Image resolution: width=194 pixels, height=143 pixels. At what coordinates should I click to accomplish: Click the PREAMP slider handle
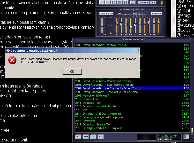pyautogui.click(x=102, y=25)
